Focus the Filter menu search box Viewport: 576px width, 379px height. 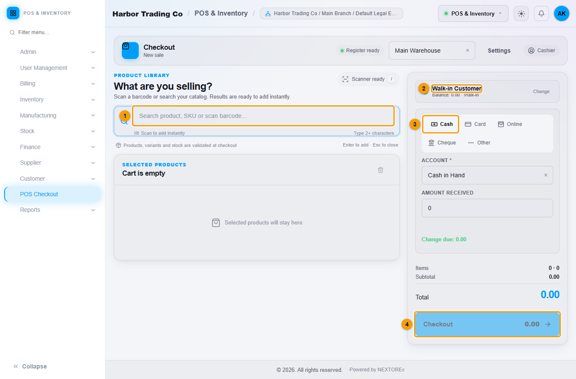[x=53, y=32]
